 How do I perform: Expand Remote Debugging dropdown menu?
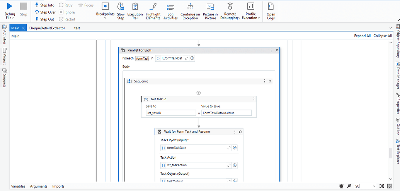tap(230, 11)
